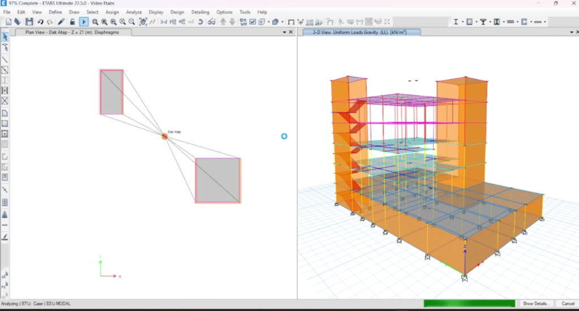Open Plan View window list dropdown arrow
The width and height of the screenshot is (579, 311).
tap(284, 32)
